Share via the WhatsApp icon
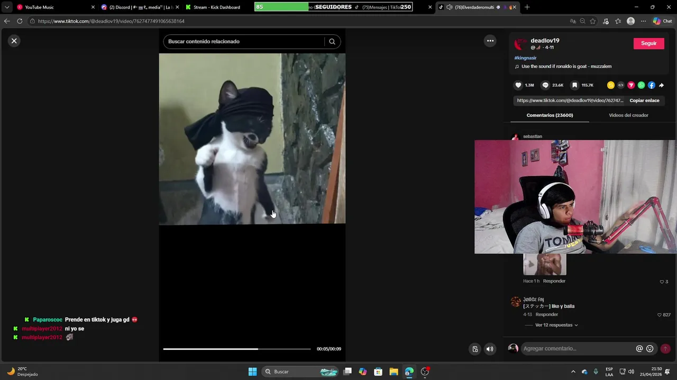Screen dimensions: 677x380 pyautogui.click(x=641, y=85)
